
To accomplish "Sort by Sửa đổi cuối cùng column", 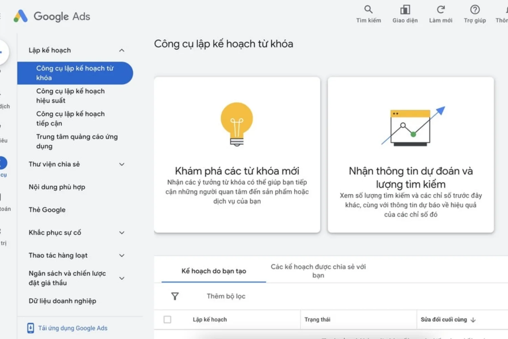I will (x=444, y=319).
